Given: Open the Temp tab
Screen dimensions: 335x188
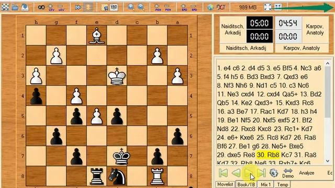Looking at the screenshot, I should click(283, 184).
